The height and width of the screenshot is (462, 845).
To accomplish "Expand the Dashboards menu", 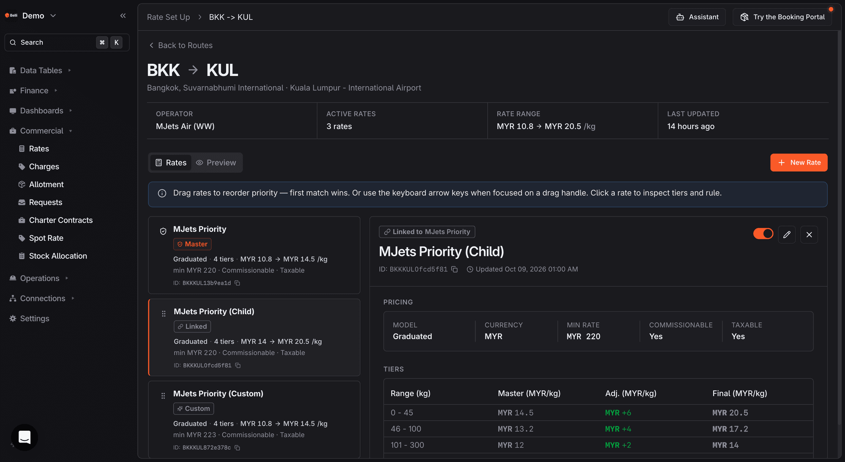I will (41, 111).
